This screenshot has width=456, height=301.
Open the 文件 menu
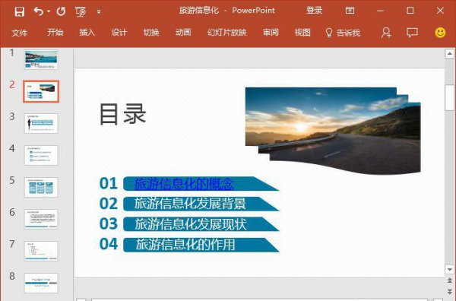20,33
